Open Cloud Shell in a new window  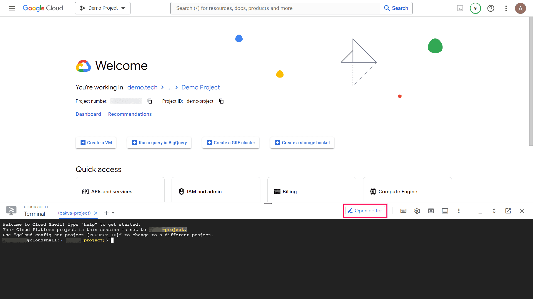point(508,211)
